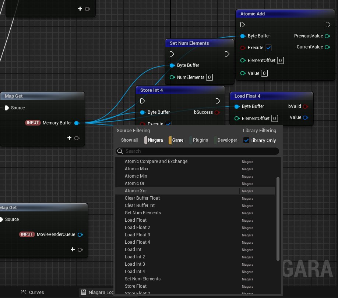Edit Atomic Add Value number field

264,73
